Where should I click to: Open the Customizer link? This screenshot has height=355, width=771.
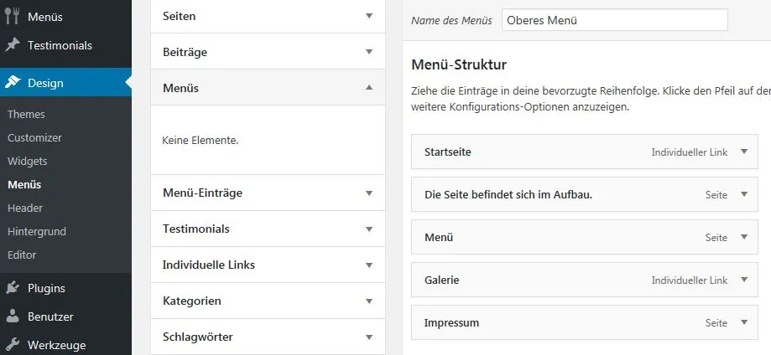(34, 137)
